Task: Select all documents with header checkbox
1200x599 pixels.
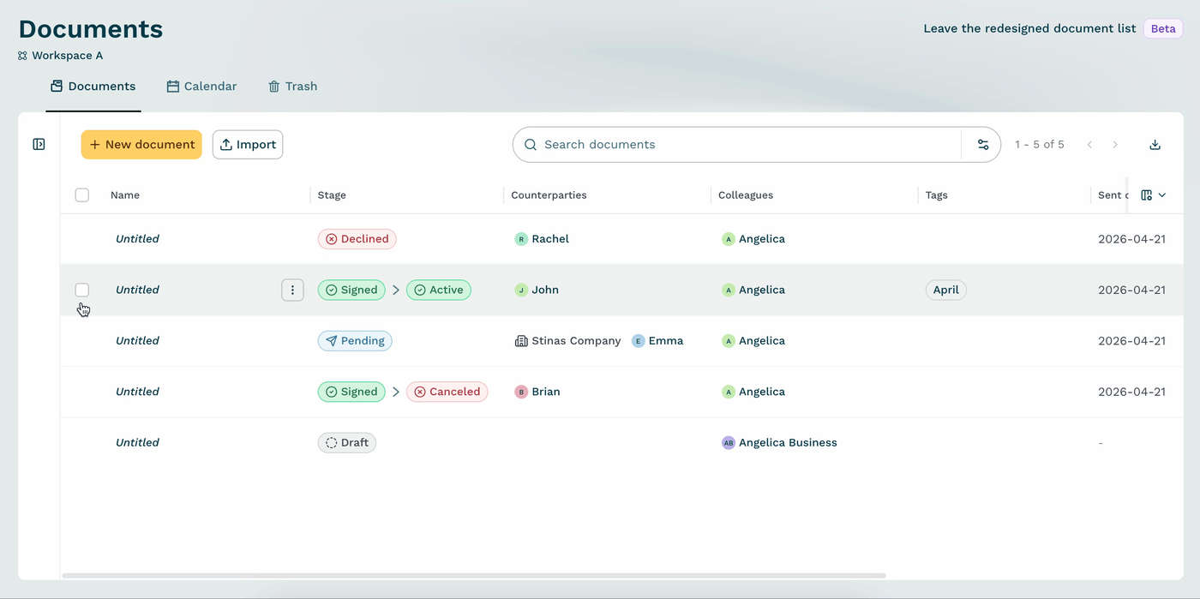Action: (x=82, y=195)
